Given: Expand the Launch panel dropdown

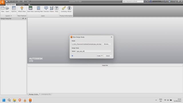Looking at the screenshot, I should [11, 16].
